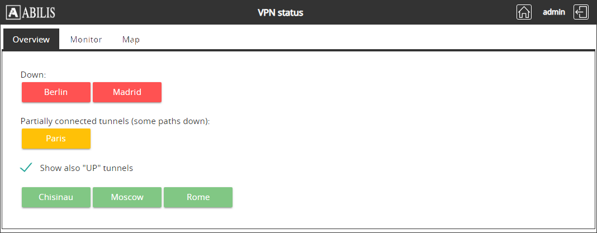Switch to the Map tab
This screenshot has height=233, width=597.
tap(131, 40)
